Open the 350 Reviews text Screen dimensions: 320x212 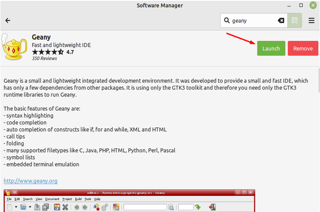click(44, 59)
